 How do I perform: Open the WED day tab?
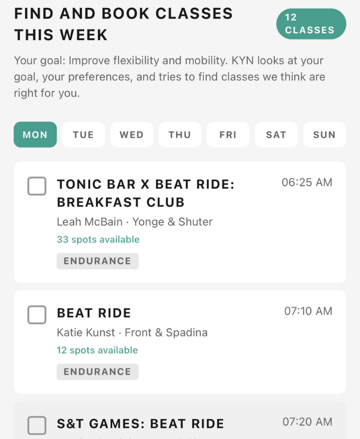coord(132,135)
